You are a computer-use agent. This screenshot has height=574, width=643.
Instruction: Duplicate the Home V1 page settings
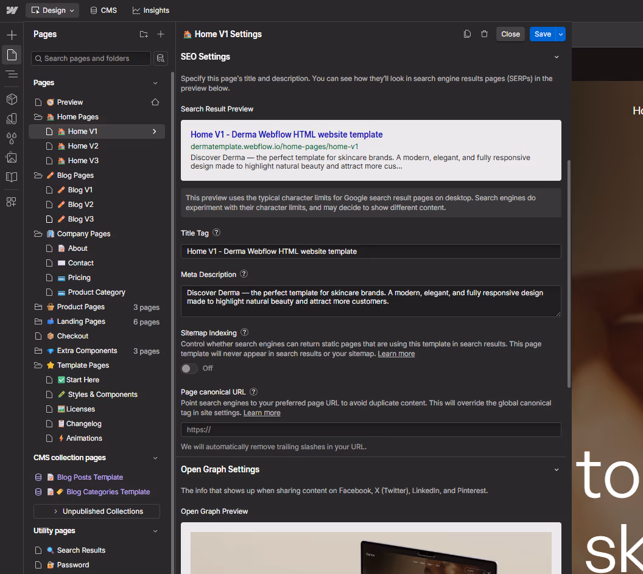coord(467,34)
